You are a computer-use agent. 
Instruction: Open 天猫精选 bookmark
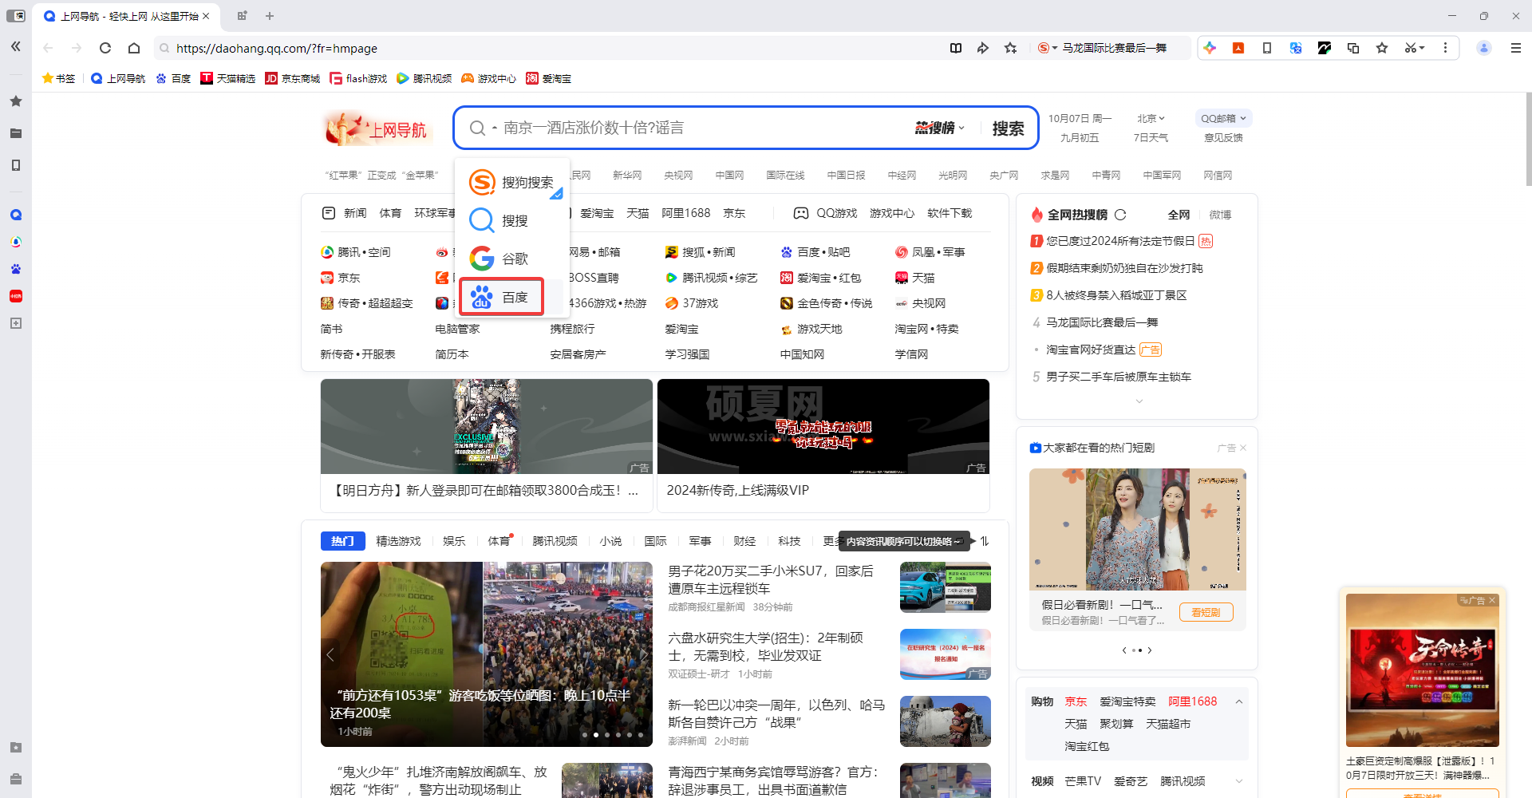click(227, 78)
